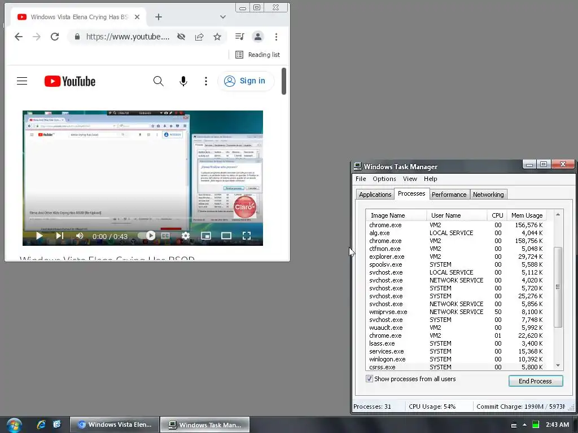Expand the tab search chevron
The image size is (578, 433).
tap(222, 17)
